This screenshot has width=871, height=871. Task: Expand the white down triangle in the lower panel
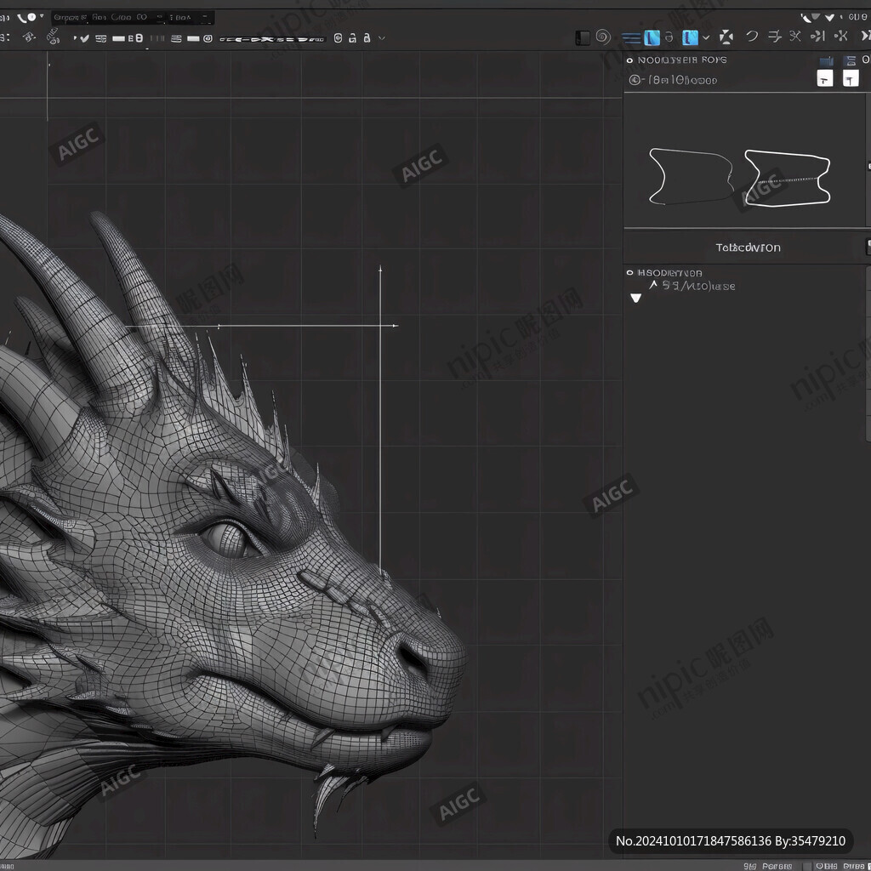click(x=636, y=299)
